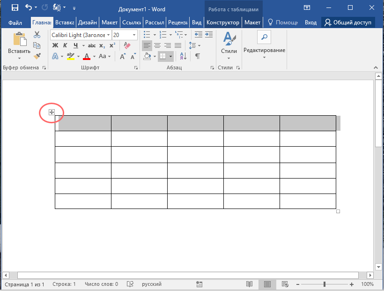Screen dimensions: 384x291
Task: Switch to the Конструктор tab
Action: tap(222, 22)
